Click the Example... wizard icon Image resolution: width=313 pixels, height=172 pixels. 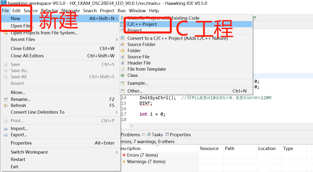tap(123, 83)
